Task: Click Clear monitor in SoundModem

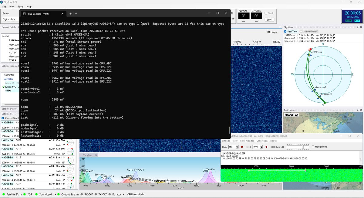Action: tap(247, 141)
